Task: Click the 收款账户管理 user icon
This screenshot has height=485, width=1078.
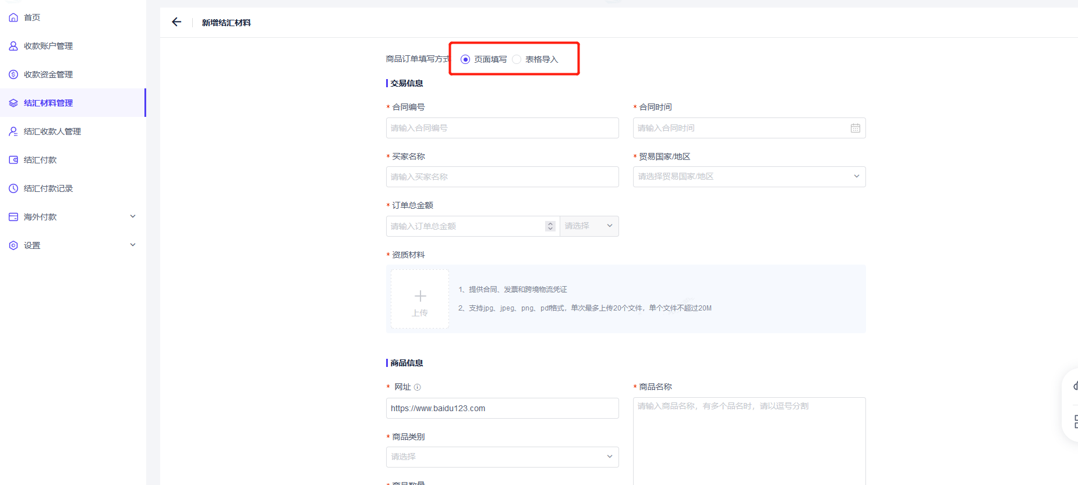Action: (13, 46)
